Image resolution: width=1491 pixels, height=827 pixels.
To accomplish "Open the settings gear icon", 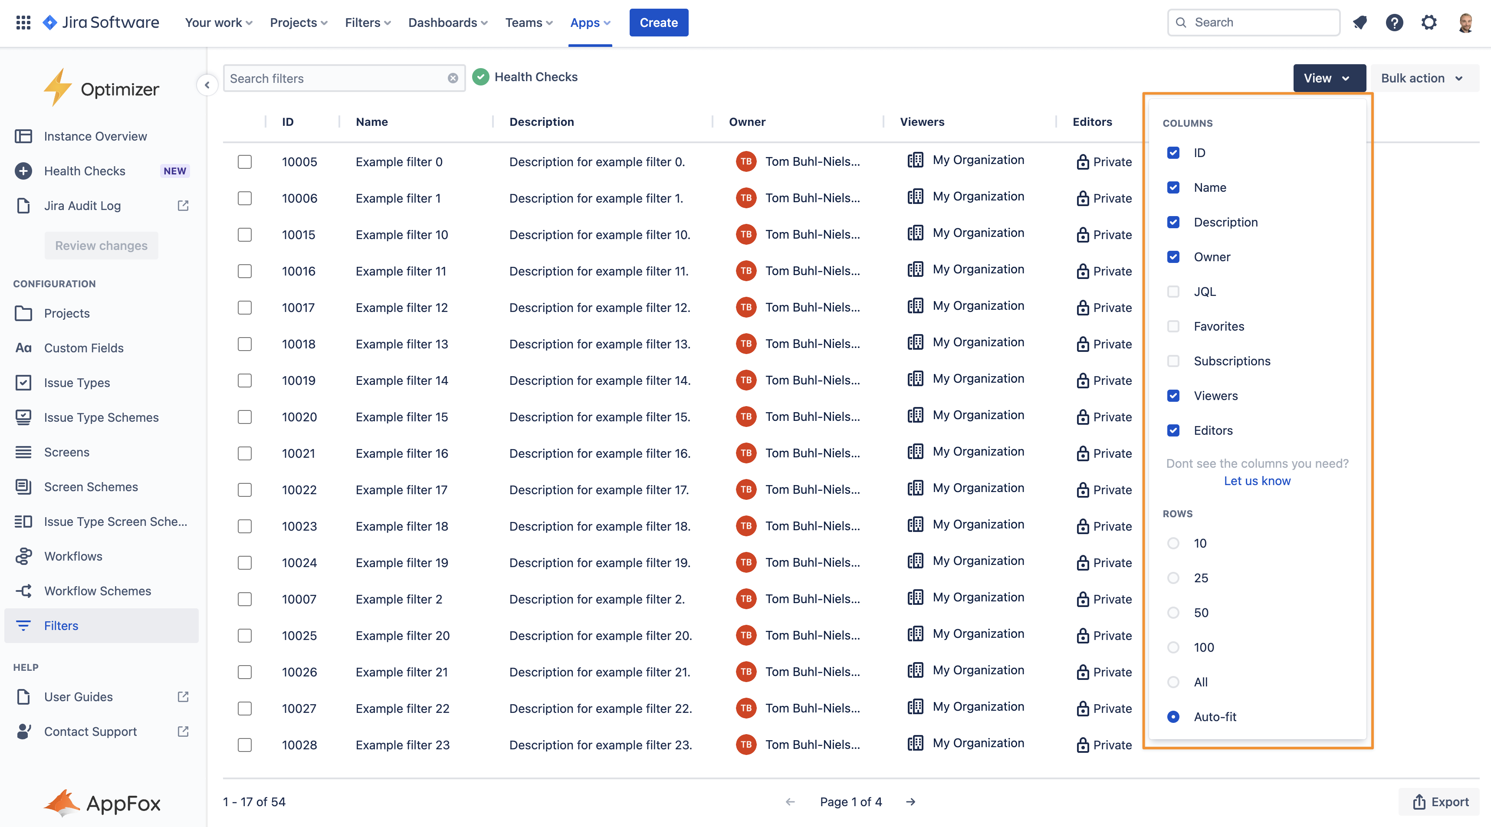I will [1429, 23].
